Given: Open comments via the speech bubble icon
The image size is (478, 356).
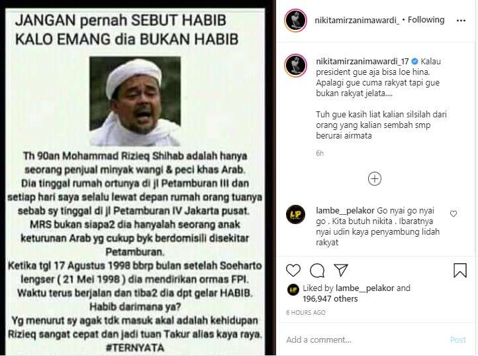Looking at the screenshot, I should pyautogui.click(x=317, y=270).
